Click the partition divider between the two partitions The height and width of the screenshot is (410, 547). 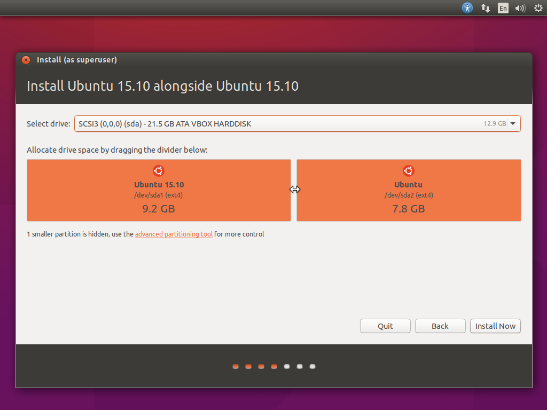(x=294, y=190)
